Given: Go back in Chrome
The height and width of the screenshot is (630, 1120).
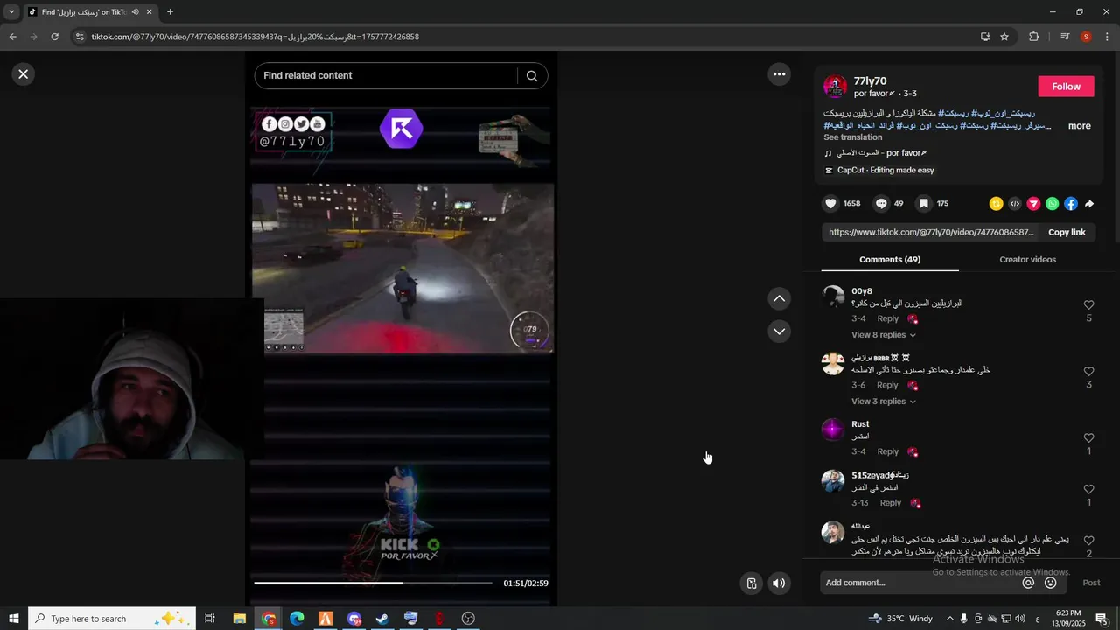Looking at the screenshot, I should click(x=13, y=37).
